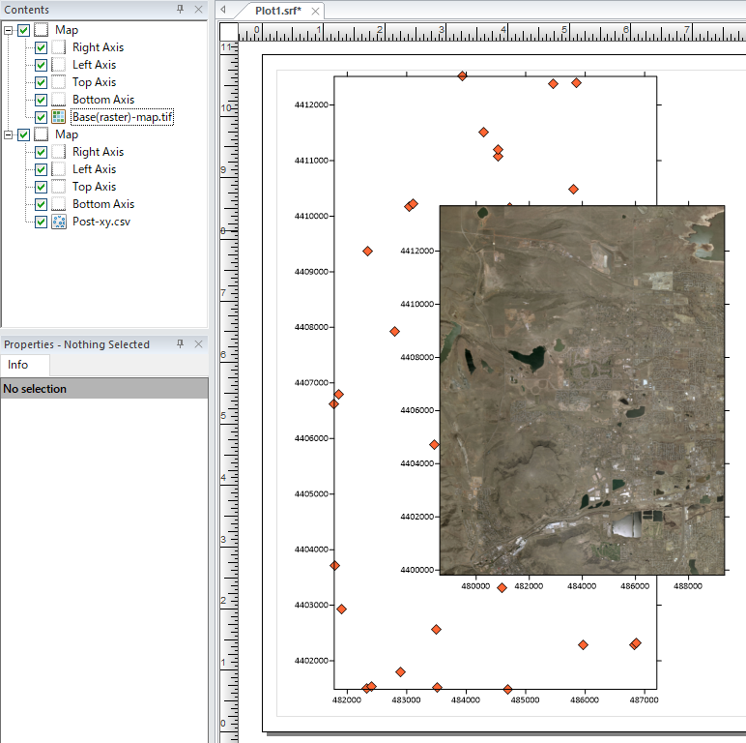746x743 pixels.
Task: Click second Map's Bottom Axis icon
Action: click(x=59, y=204)
